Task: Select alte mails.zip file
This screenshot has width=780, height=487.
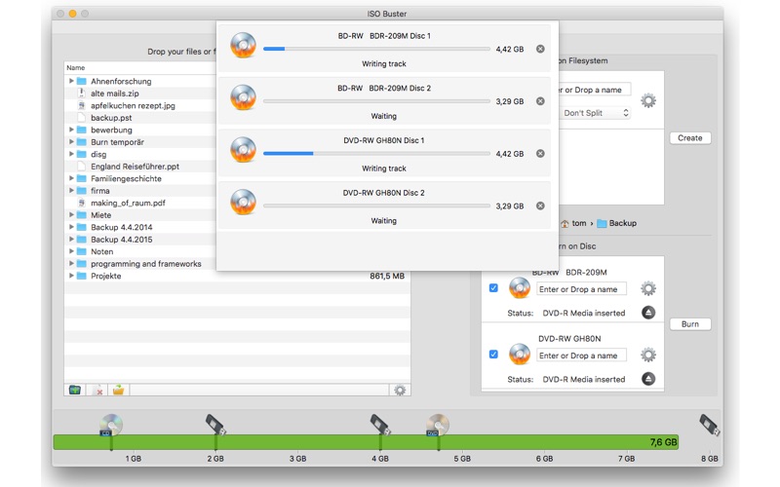Action: (x=114, y=93)
